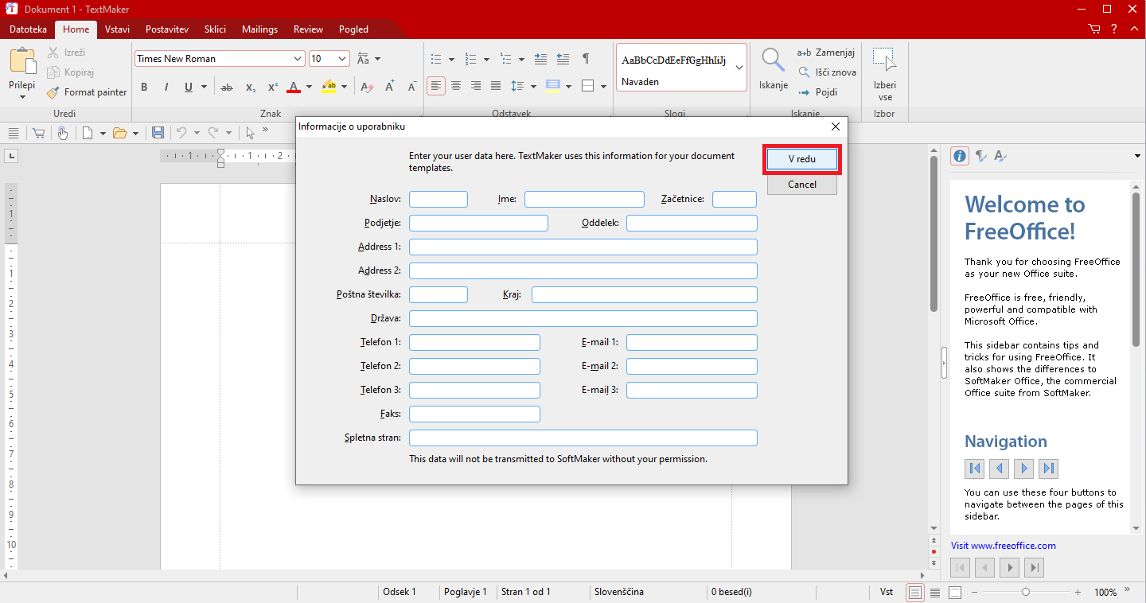This screenshot has height=603, width=1146.
Task: Click the yellow text highlight icon
Action: coord(329,87)
